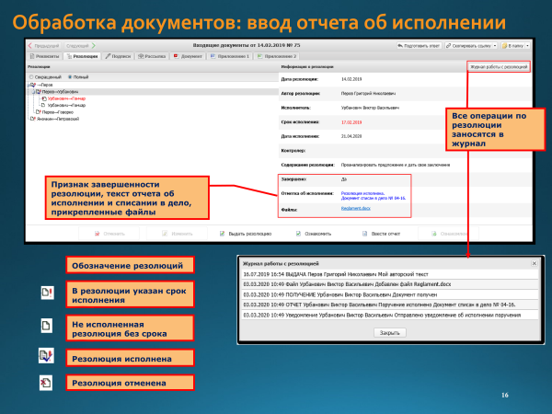Open the Скопировать ссылку dropdown arrow

(x=498, y=43)
